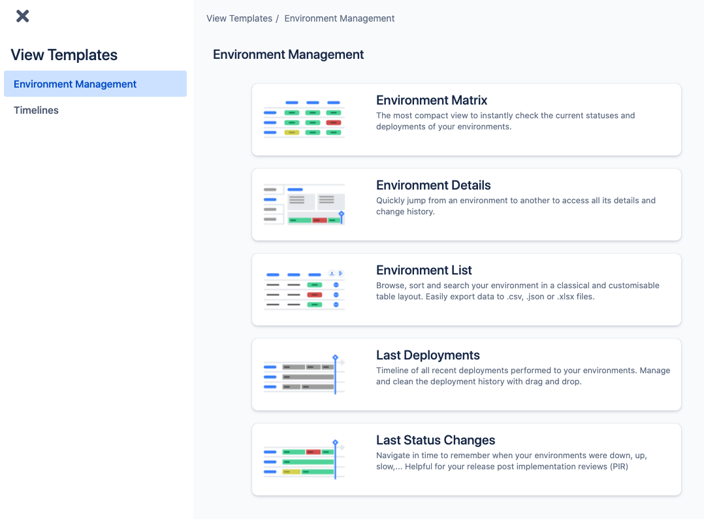Click the View Templates sidebar heading
This screenshot has width=704, height=519.
64,56
